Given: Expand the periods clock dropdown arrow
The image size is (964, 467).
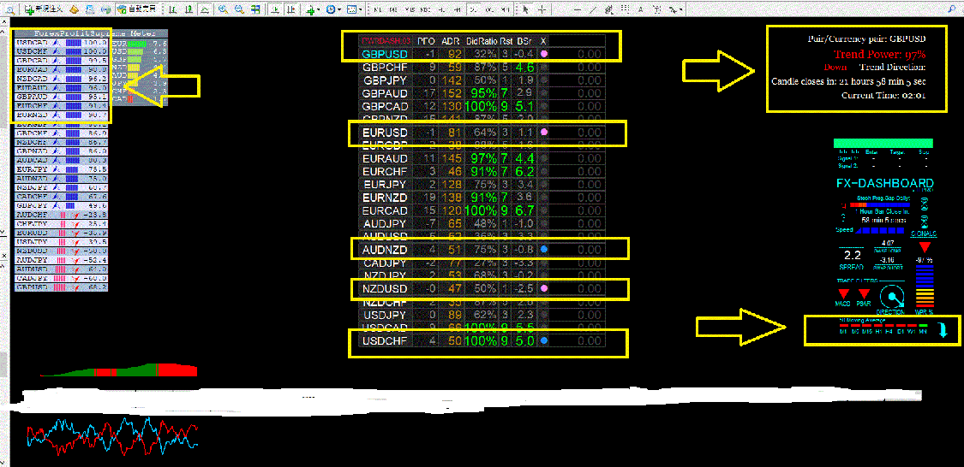Looking at the screenshot, I should point(338,9).
